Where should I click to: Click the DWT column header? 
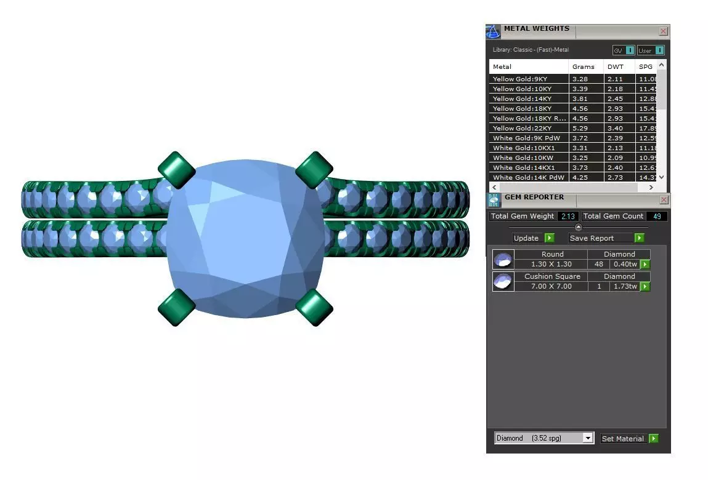tap(619, 66)
